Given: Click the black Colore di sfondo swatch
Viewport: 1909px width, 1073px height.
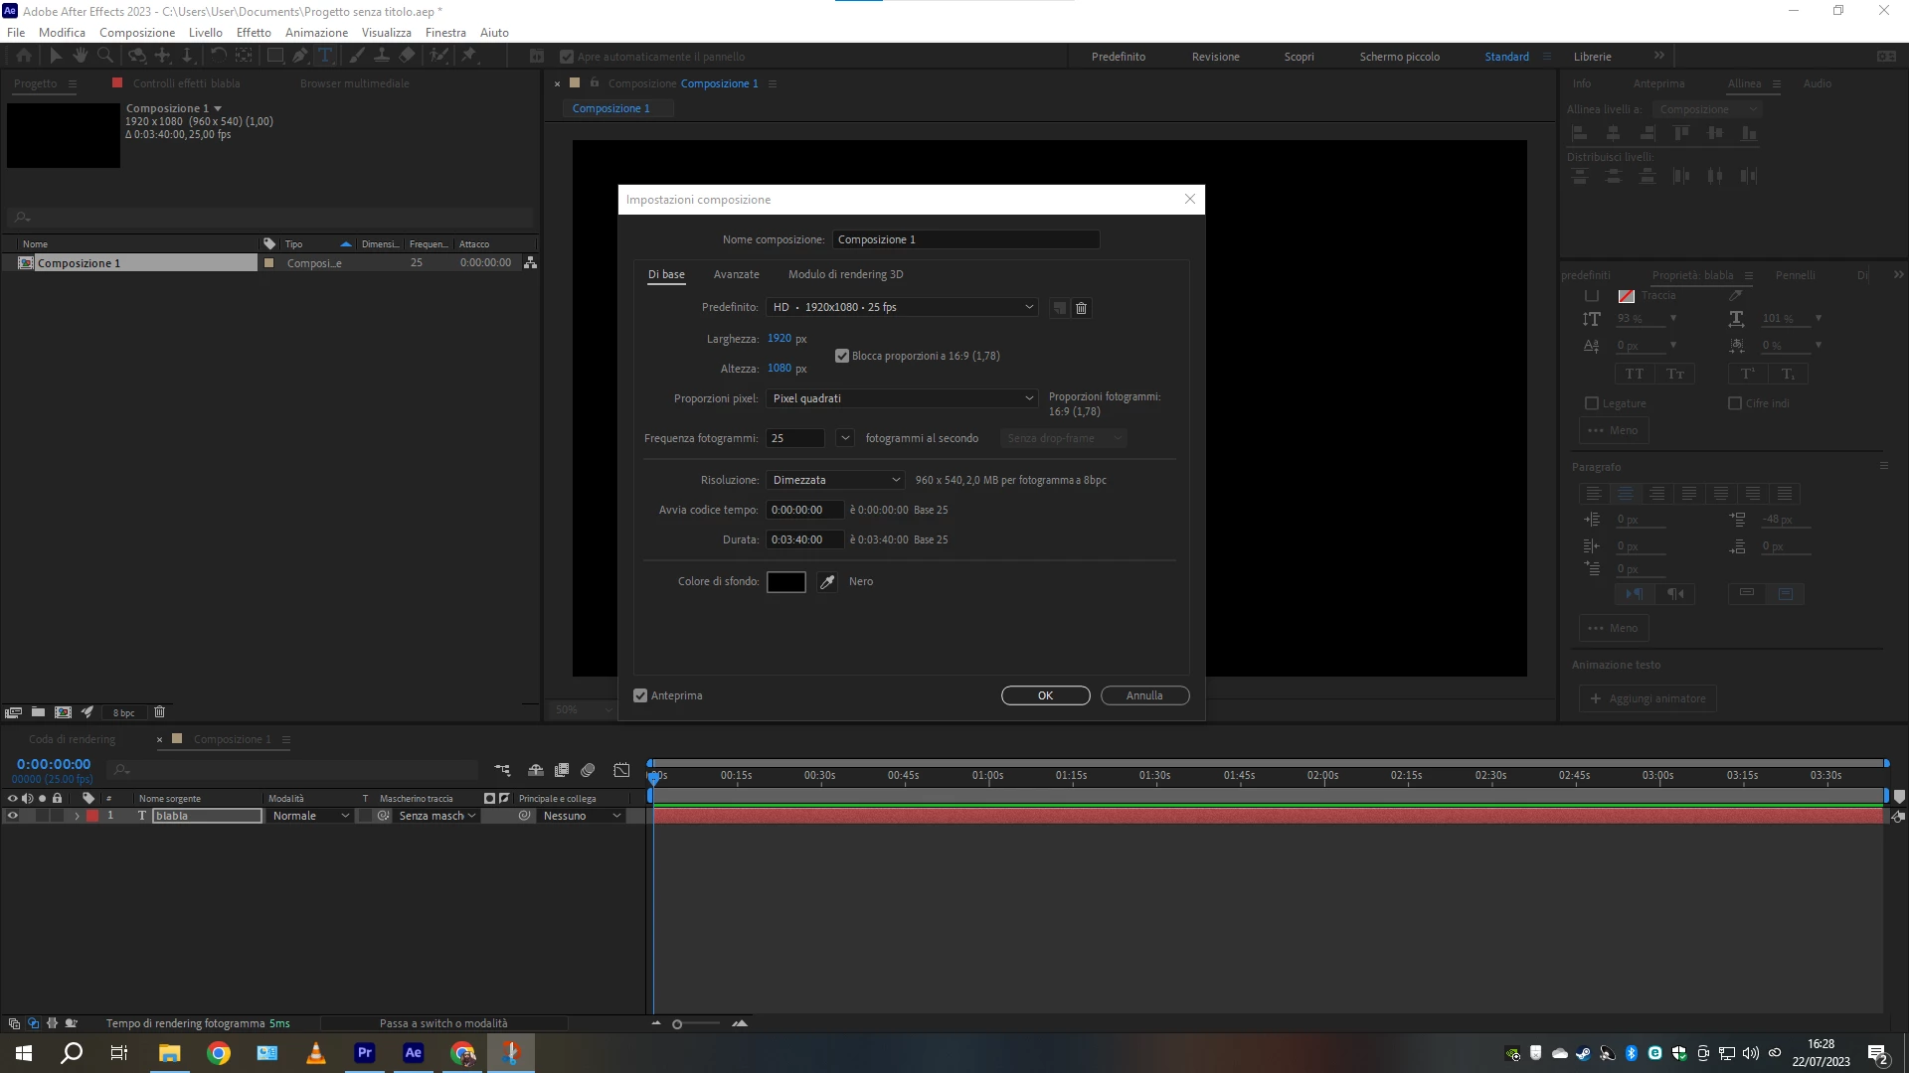Looking at the screenshot, I should (x=785, y=582).
